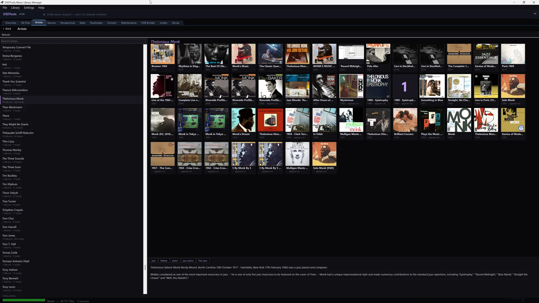Screen dimensions: 539x303
Task: Select the jazz piano tag
Action: (188, 261)
